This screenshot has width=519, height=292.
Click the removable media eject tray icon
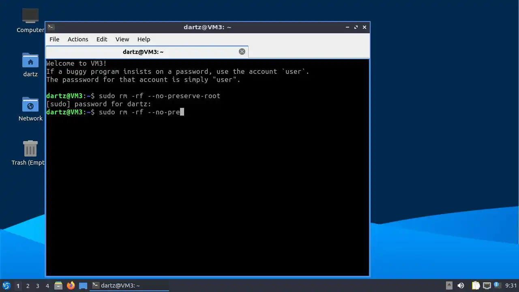[449, 286]
